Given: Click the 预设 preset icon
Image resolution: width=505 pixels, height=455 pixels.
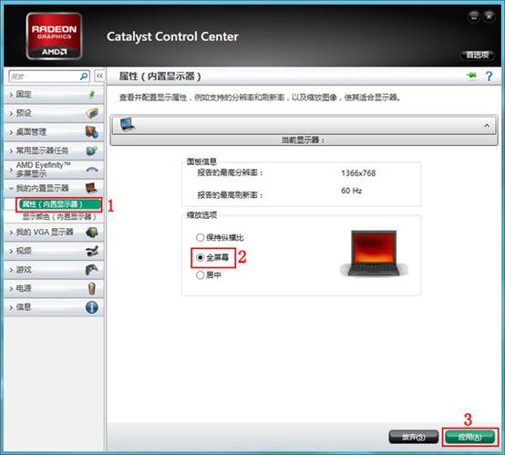Looking at the screenshot, I should click(x=92, y=113).
